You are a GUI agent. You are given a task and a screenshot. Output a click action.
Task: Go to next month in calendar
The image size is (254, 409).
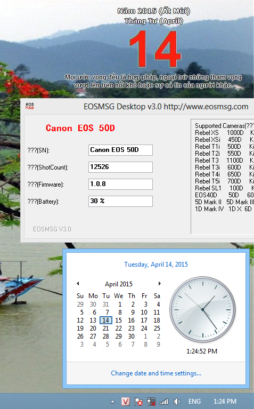point(159,284)
